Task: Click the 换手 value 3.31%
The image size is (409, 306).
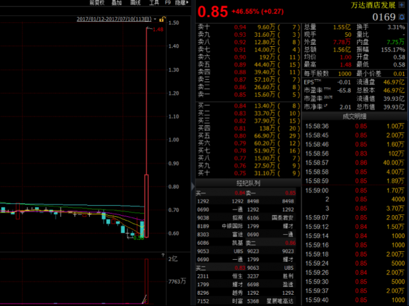Action: pyautogui.click(x=396, y=27)
